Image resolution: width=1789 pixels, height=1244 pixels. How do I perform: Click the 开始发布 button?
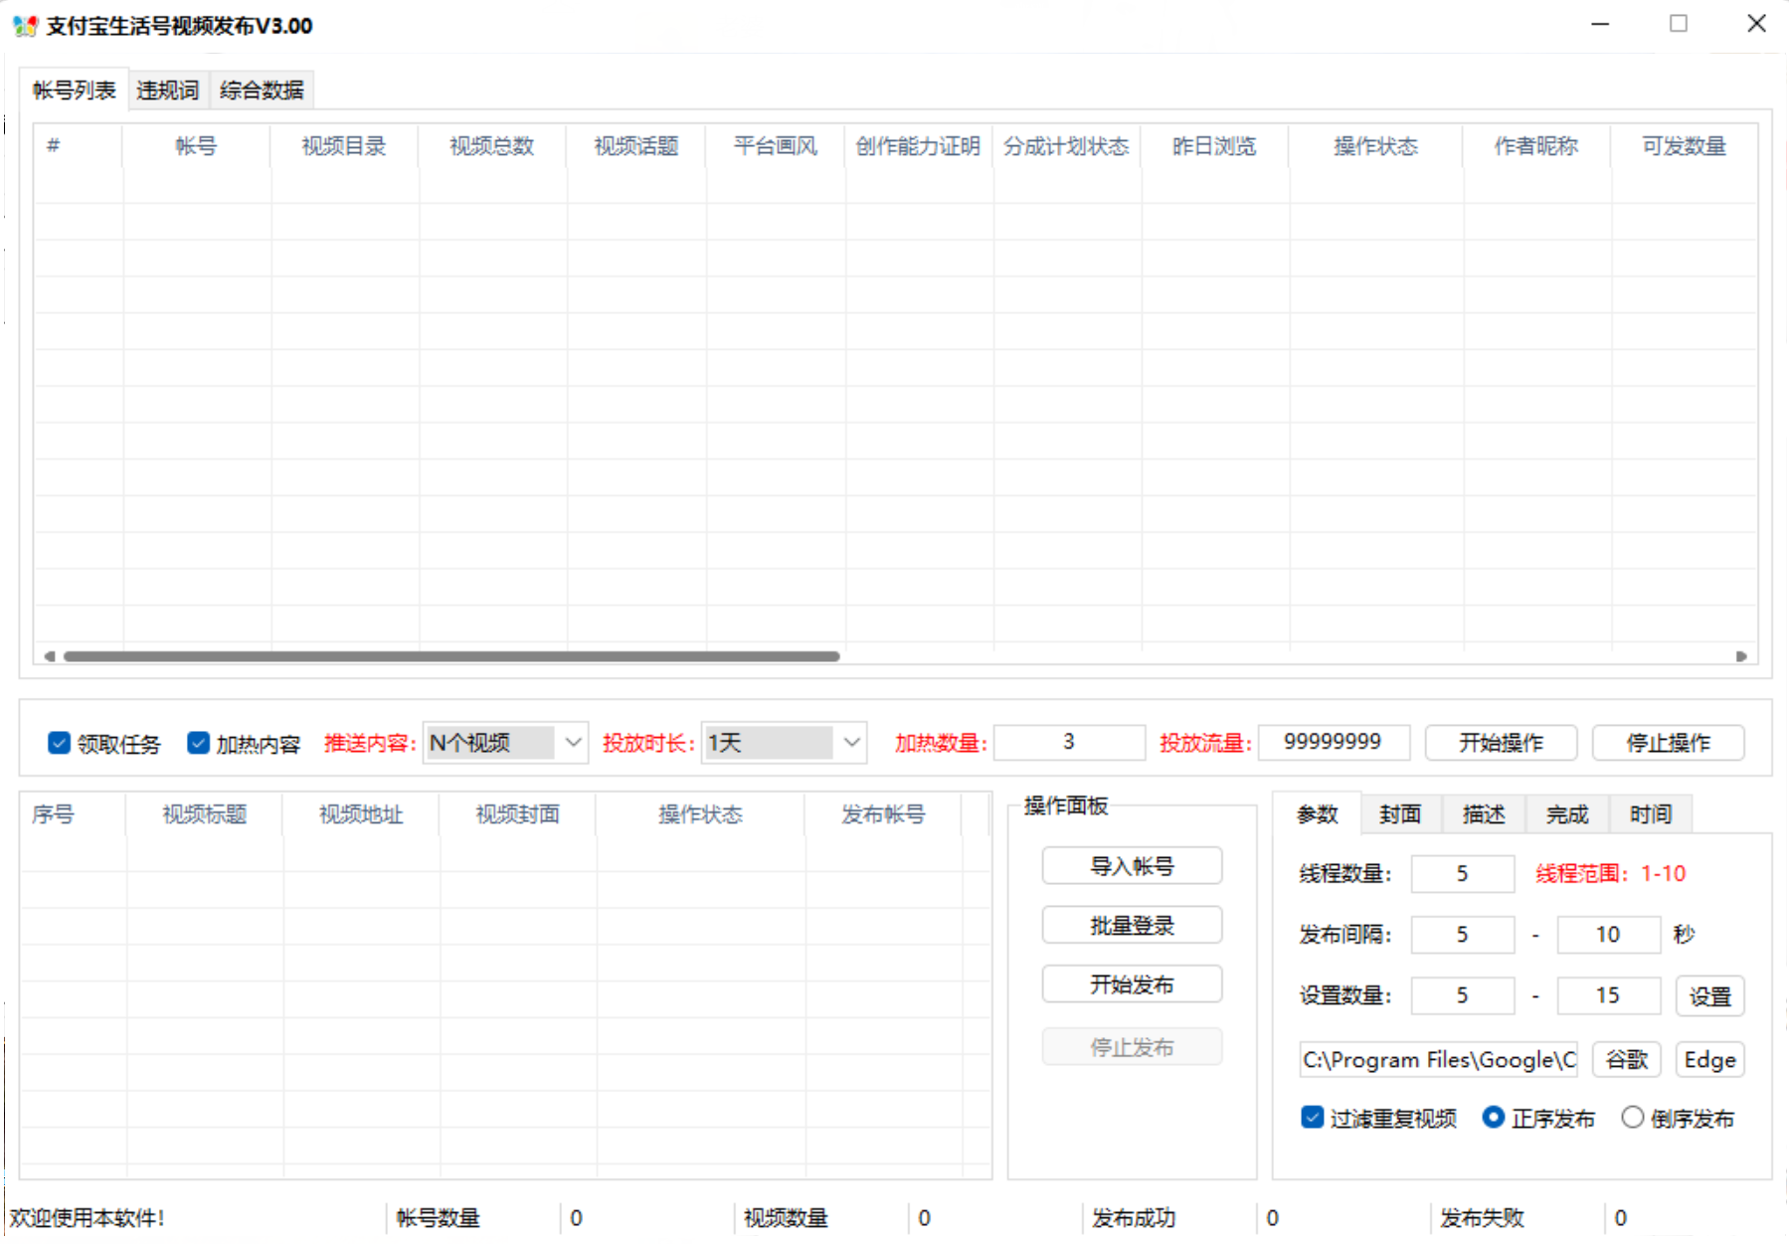[1132, 984]
